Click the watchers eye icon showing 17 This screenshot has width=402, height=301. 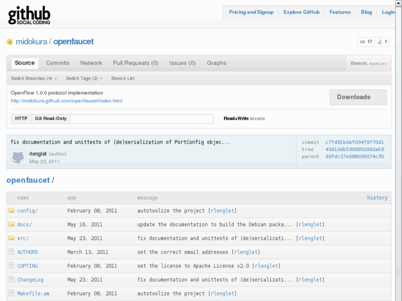point(362,42)
